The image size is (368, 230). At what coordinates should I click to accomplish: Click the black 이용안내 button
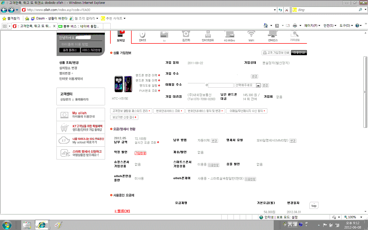click(x=299, y=53)
